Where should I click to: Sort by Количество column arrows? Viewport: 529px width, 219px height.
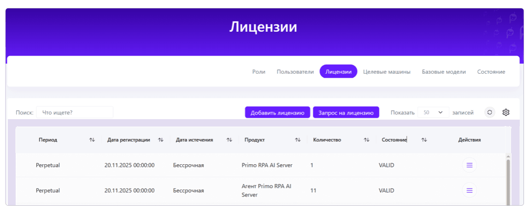(366, 140)
